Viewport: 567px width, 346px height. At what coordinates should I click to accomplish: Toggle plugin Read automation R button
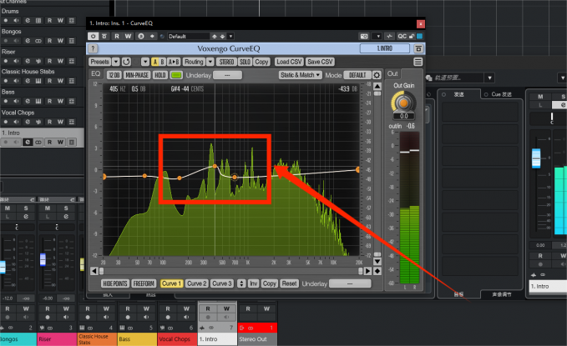117,36
